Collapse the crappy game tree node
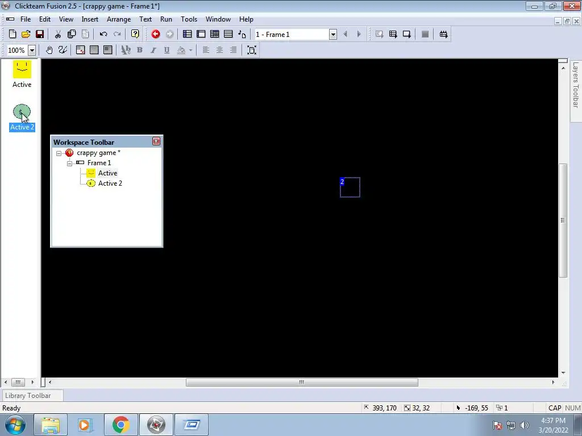582x436 pixels. click(x=59, y=153)
